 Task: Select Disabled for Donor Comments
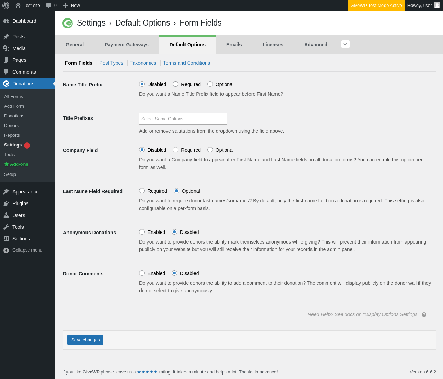click(x=174, y=273)
